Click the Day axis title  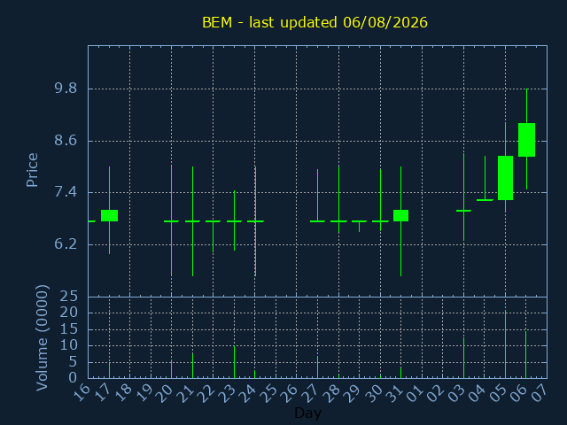click(x=307, y=413)
